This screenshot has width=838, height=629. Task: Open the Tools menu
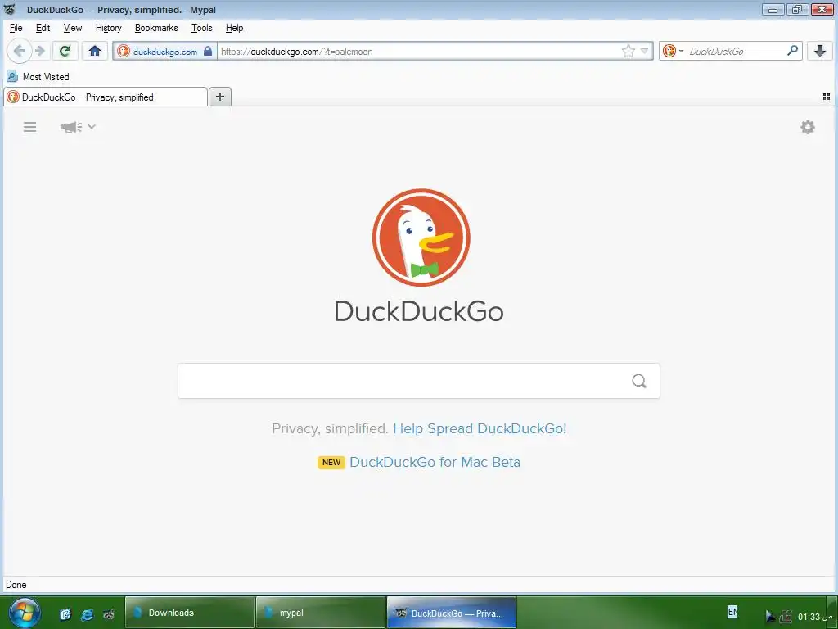pos(202,28)
